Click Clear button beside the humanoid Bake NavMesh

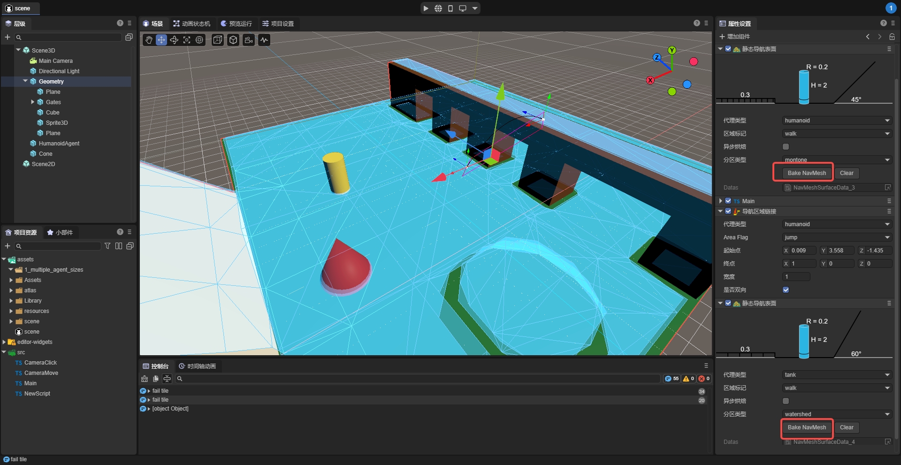point(846,173)
